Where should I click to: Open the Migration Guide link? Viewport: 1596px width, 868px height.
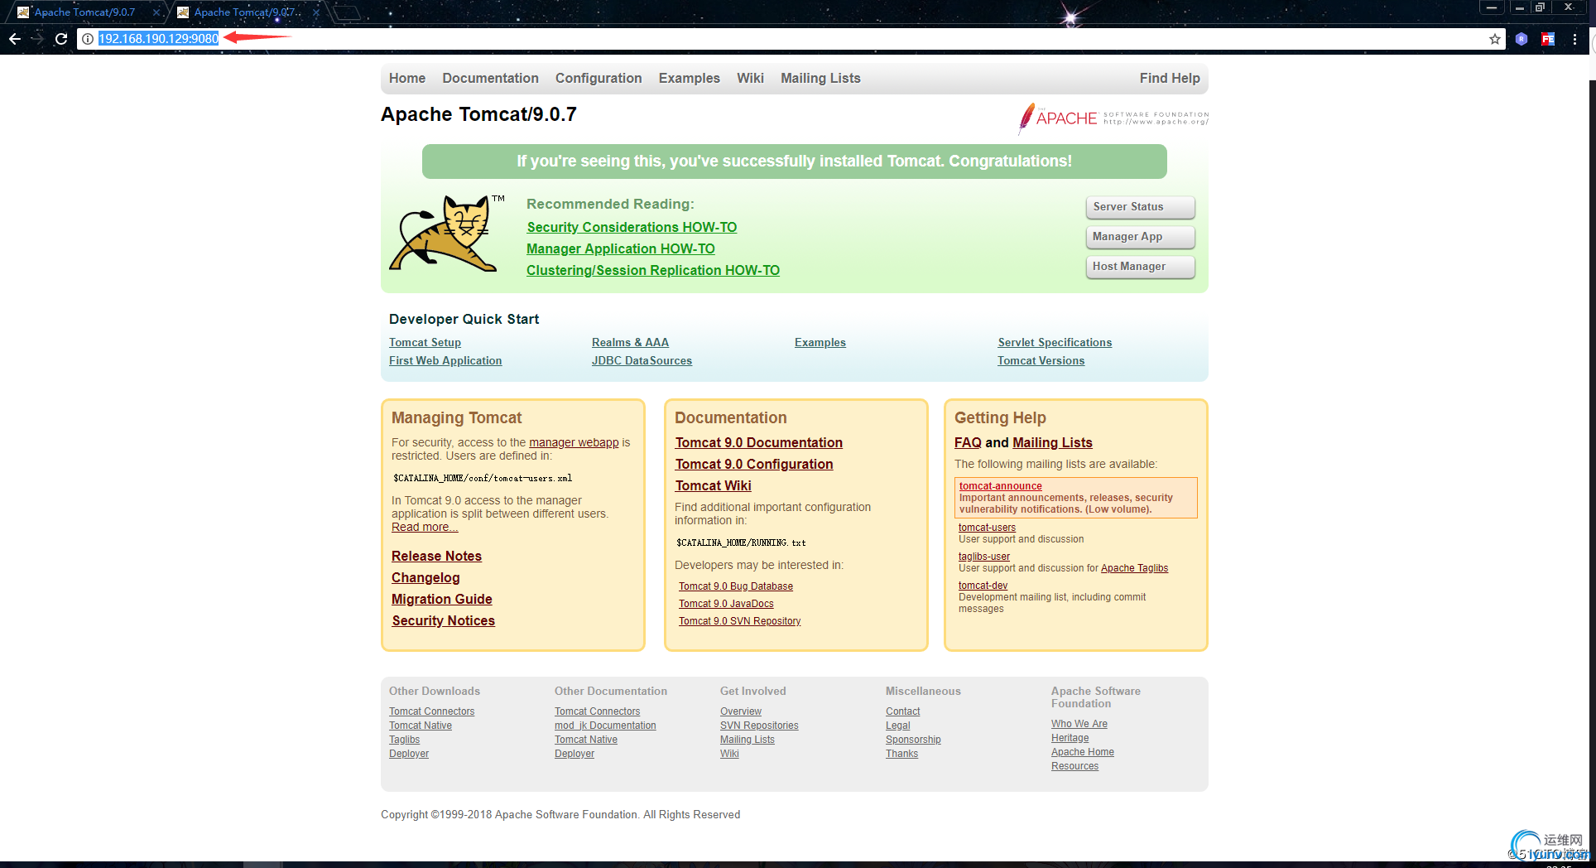(x=442, y=599)
